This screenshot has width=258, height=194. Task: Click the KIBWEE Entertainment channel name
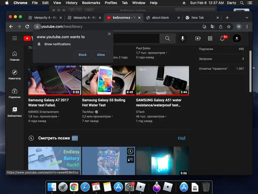point(43,112)
